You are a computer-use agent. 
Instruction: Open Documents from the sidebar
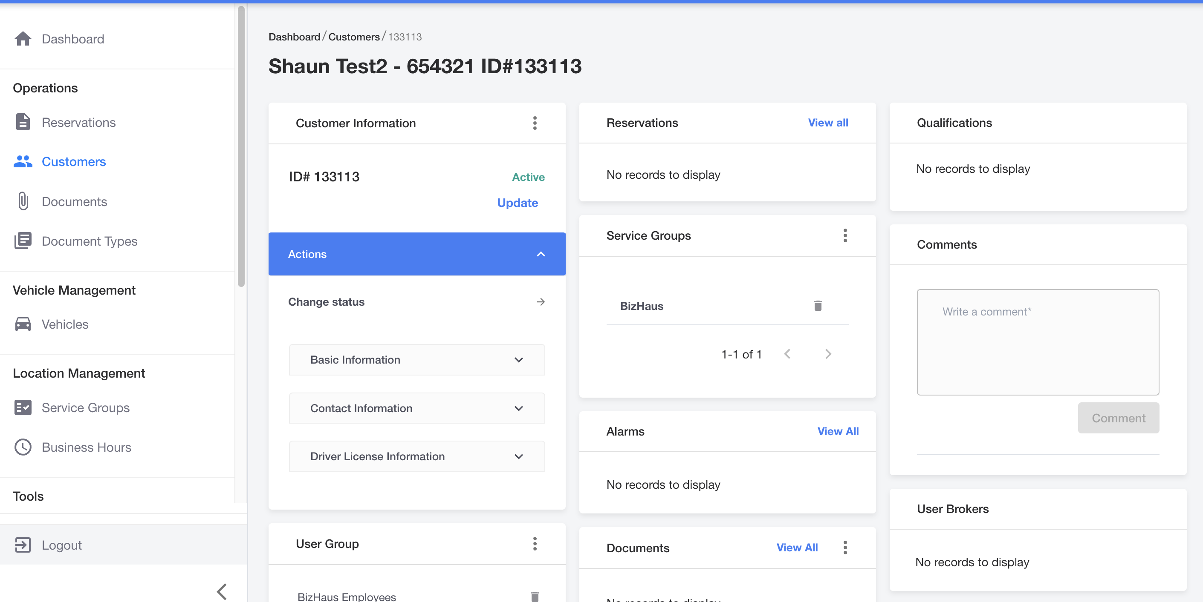tap(74, 201)
